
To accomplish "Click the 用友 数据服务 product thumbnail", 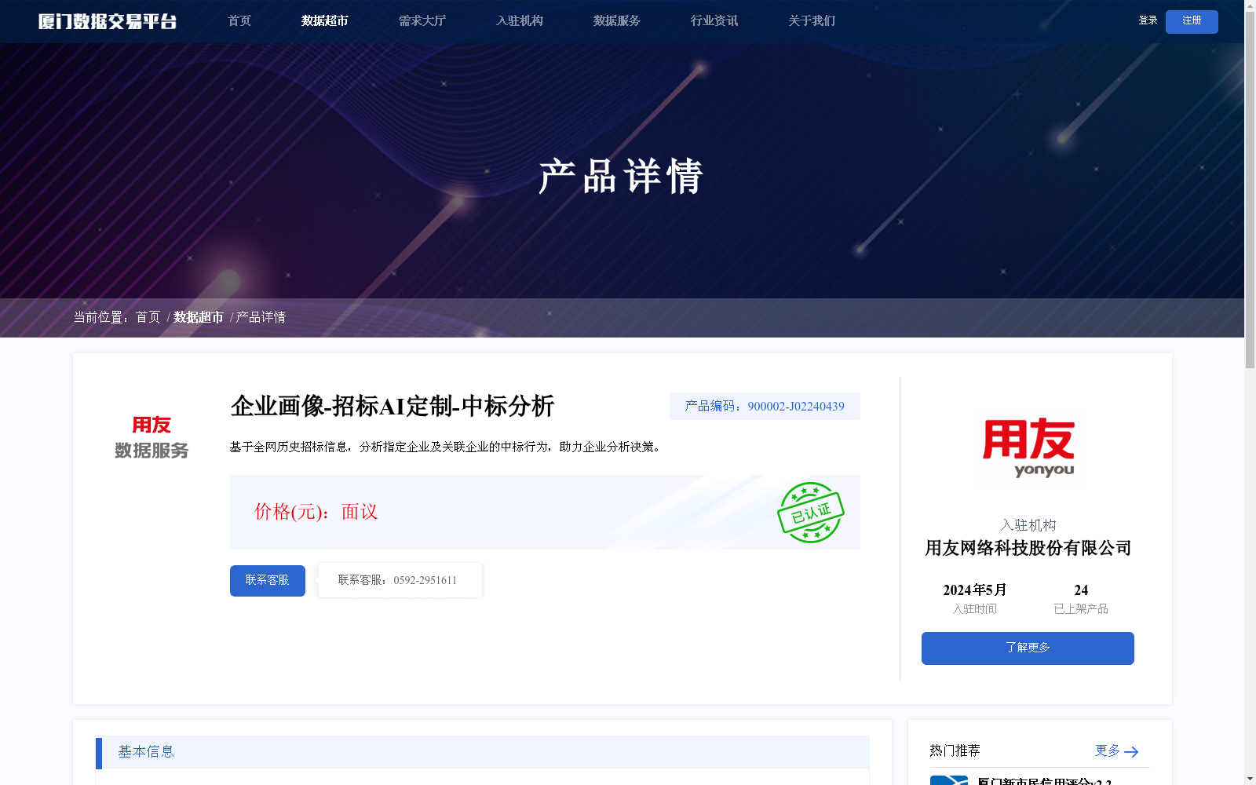I will (x=152, y=438).
